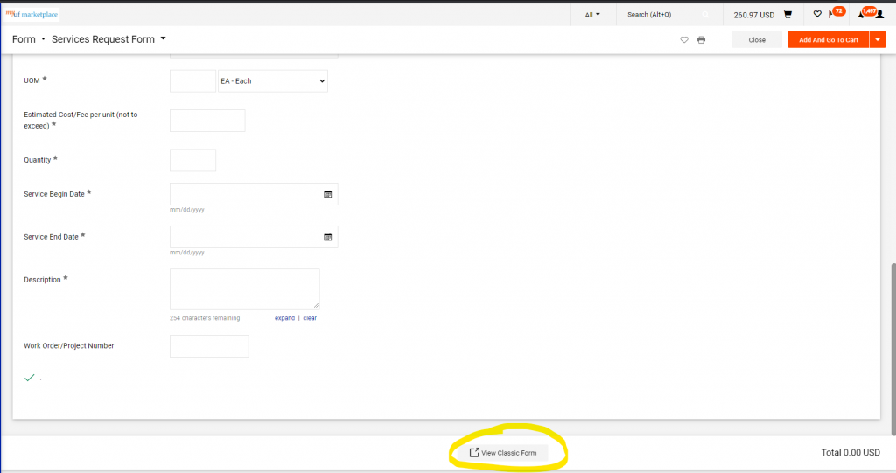Click the print form icon
Screen dimensions: 896x473
tap(701, 40)
